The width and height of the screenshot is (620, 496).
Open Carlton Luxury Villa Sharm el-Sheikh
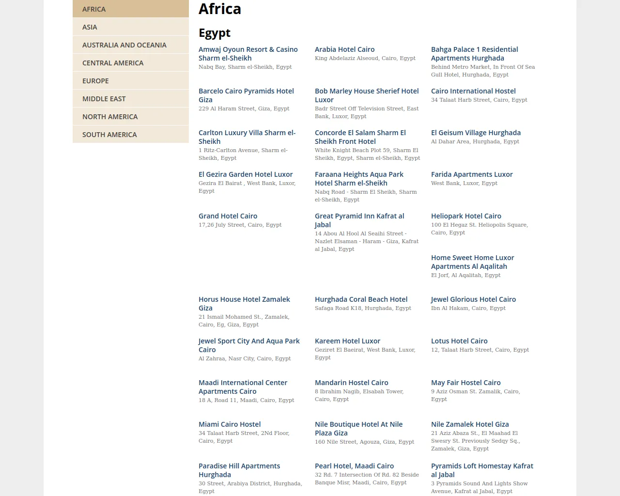point(247,137)
